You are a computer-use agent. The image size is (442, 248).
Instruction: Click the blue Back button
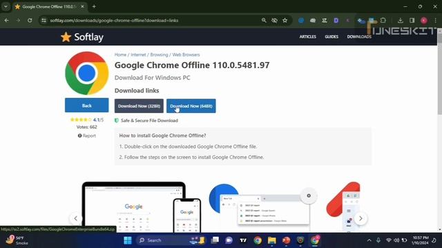point(86,105)
